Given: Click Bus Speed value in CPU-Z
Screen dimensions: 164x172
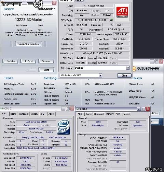Looking at the screenshot, I should tap(26, 165).
